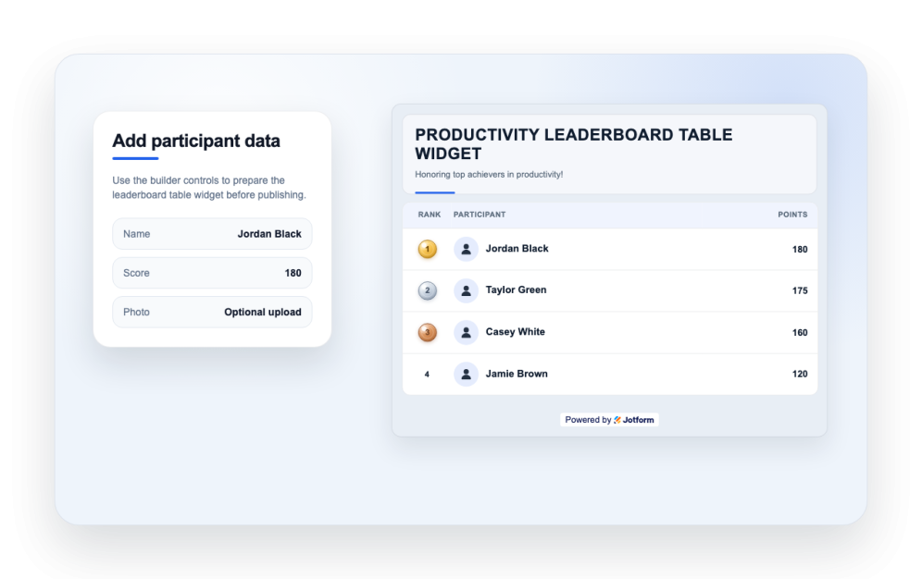Click Jamie Brown's avatar icon
Screen dimensions: 922x579
point(466,374)
